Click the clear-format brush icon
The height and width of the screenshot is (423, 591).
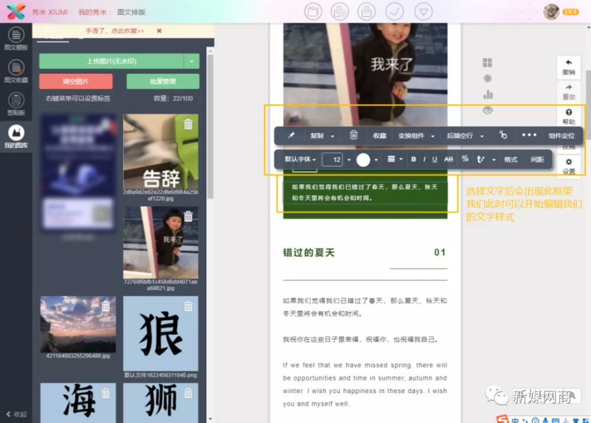(x=465, y=159)
